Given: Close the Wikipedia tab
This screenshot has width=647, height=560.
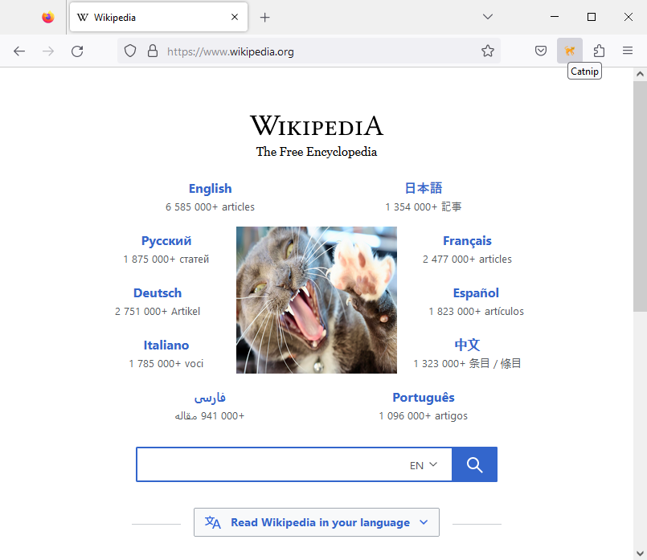Looking at the screenshot, I should (235, 17).
